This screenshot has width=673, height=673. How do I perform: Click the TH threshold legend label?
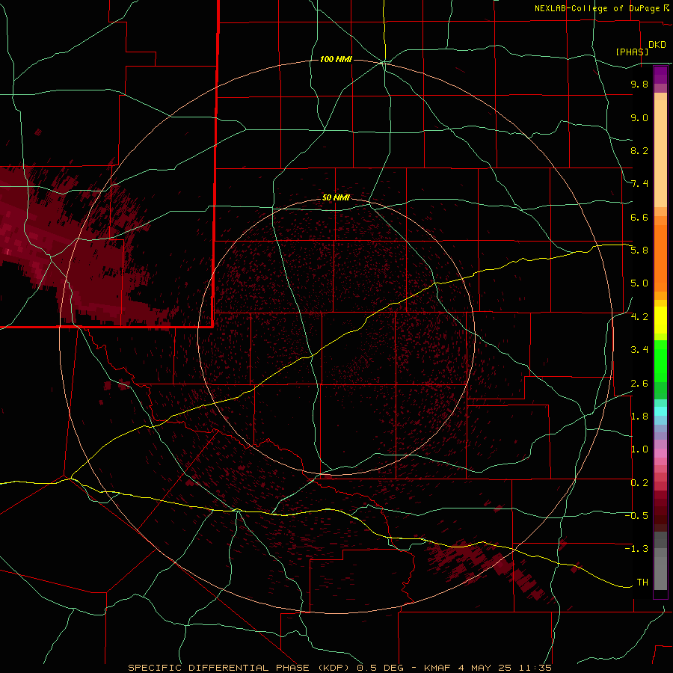tap(642, 583)
